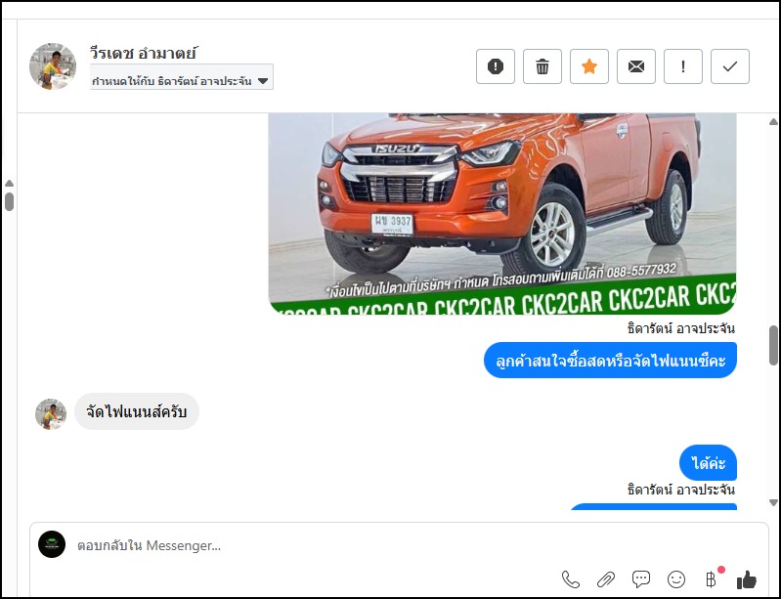Attach a file using the paperclip icon
Viewport: 781px width, 599px height.
(606, 578)
